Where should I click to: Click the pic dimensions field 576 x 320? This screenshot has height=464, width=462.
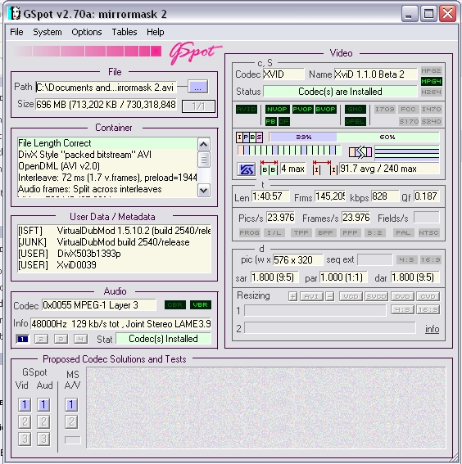pyautogui.click(x=297, y=259)
